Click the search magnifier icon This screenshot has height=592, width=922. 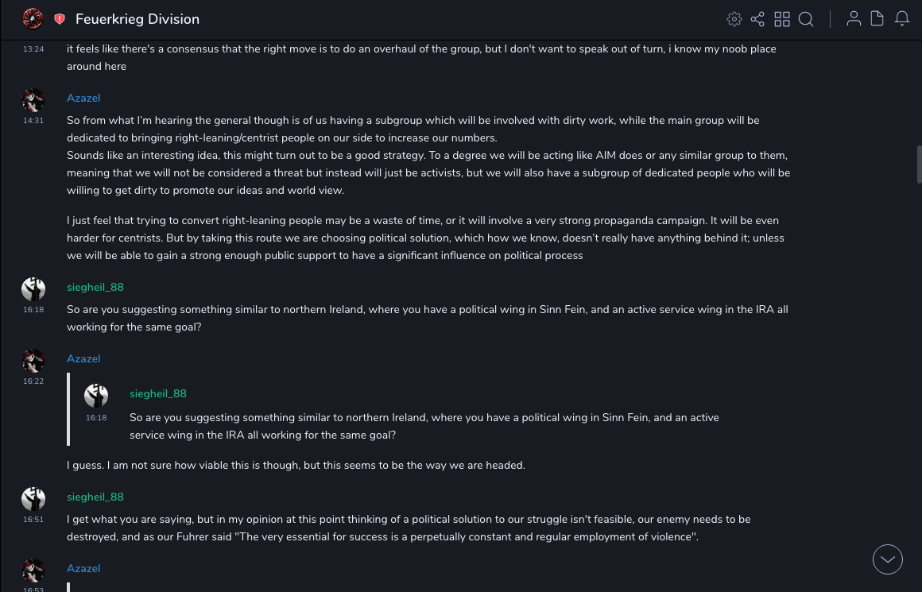806,19
